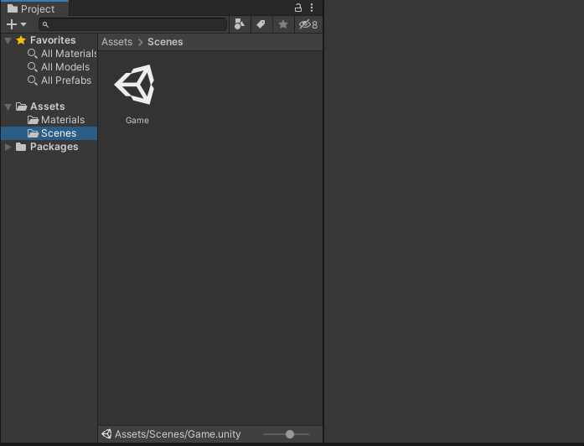Select the Favorites row
Image resolution: width=584 pixels, height=446 pixels.
point(49,40)
